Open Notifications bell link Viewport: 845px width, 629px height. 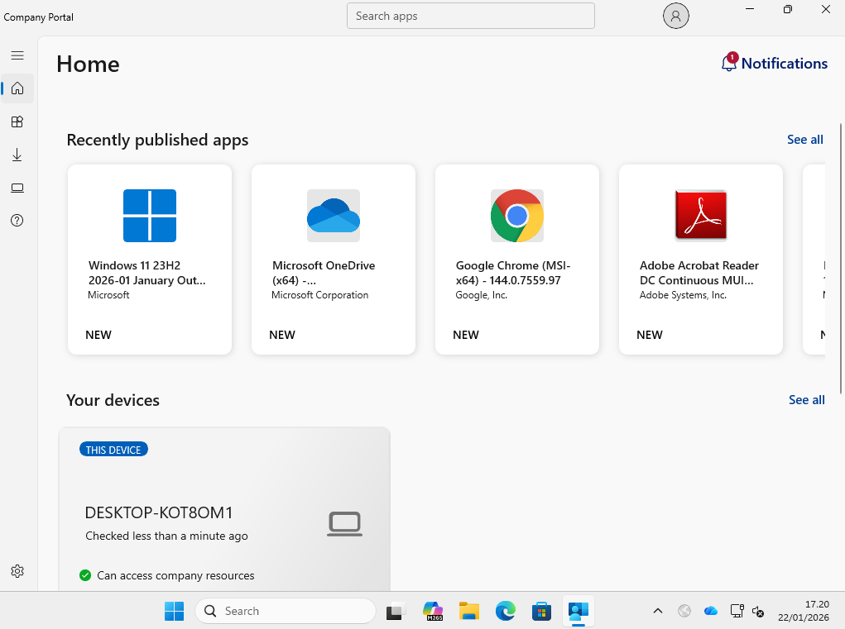(x=774, y=64)
